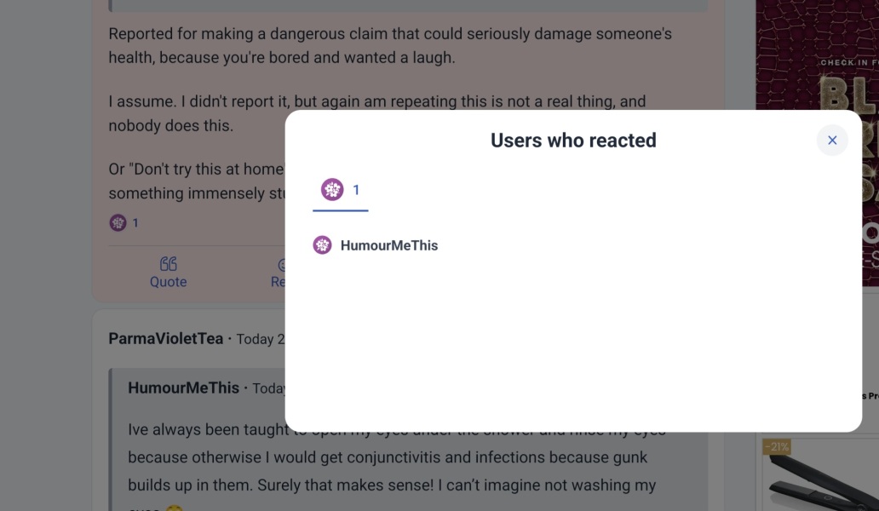The image size is (879, 511).
Task: Click the -21% discount badge
Action: [776, 446]
